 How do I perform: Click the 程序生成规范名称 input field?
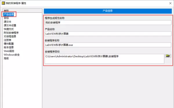pos(108,23)
